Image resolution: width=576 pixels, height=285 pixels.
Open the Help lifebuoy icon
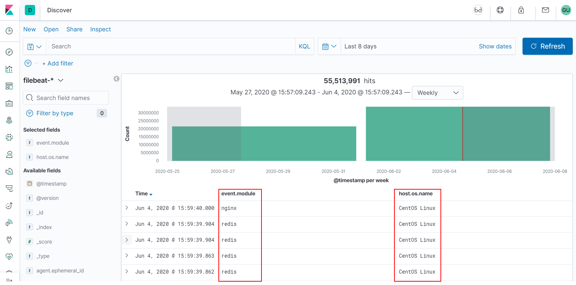[x=500, y=10]
